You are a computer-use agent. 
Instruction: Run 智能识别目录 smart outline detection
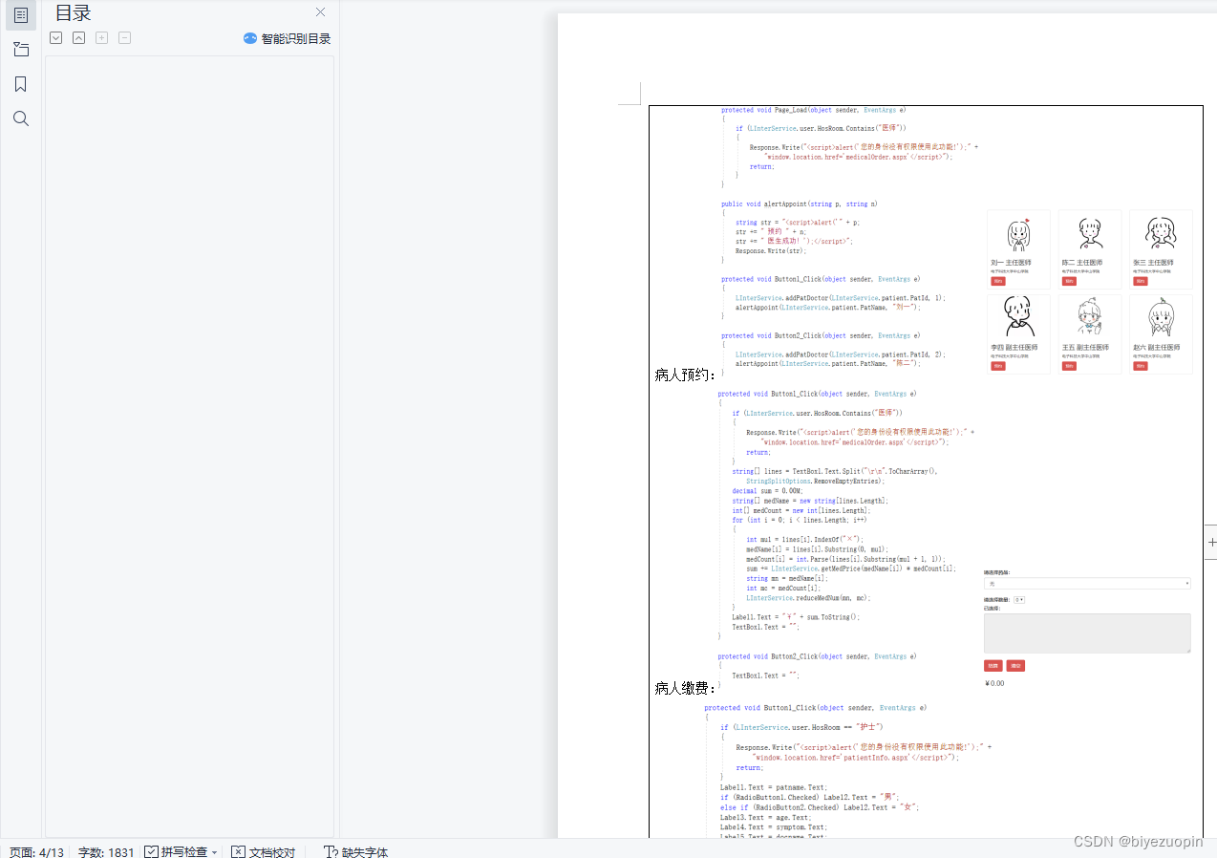coord(287,38)
